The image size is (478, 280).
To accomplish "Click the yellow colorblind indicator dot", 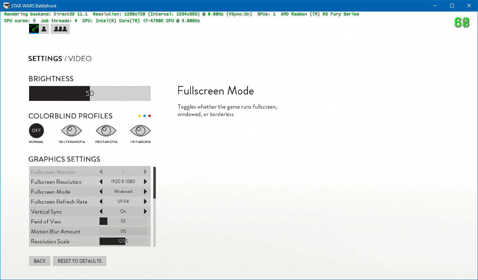I will [140, 116].
